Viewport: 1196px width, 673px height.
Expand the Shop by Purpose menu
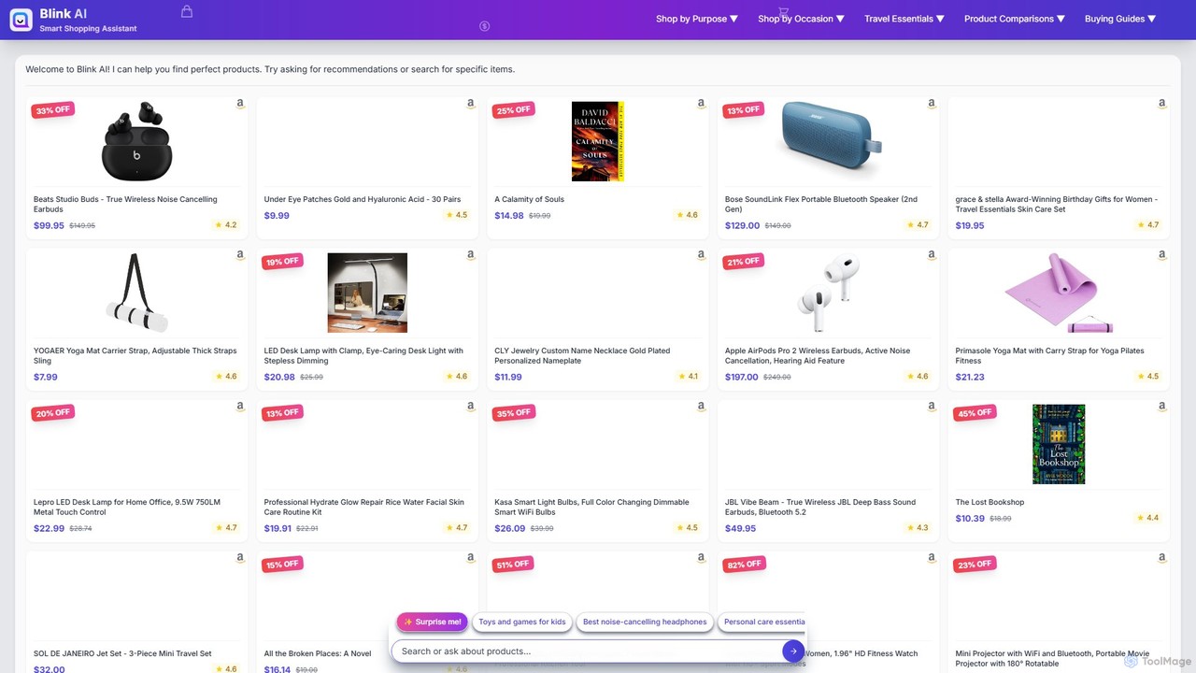tap(696, 19)
